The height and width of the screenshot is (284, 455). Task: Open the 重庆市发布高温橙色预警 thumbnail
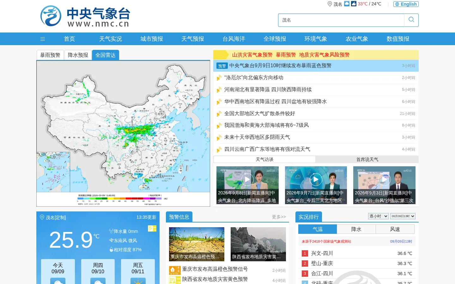[x=197, y=244]
